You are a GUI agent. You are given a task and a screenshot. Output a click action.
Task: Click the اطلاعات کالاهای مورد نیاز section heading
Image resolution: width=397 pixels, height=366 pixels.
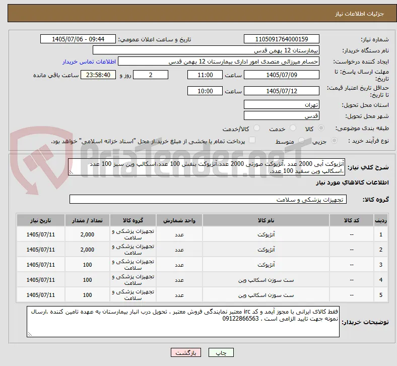[352, 182]
